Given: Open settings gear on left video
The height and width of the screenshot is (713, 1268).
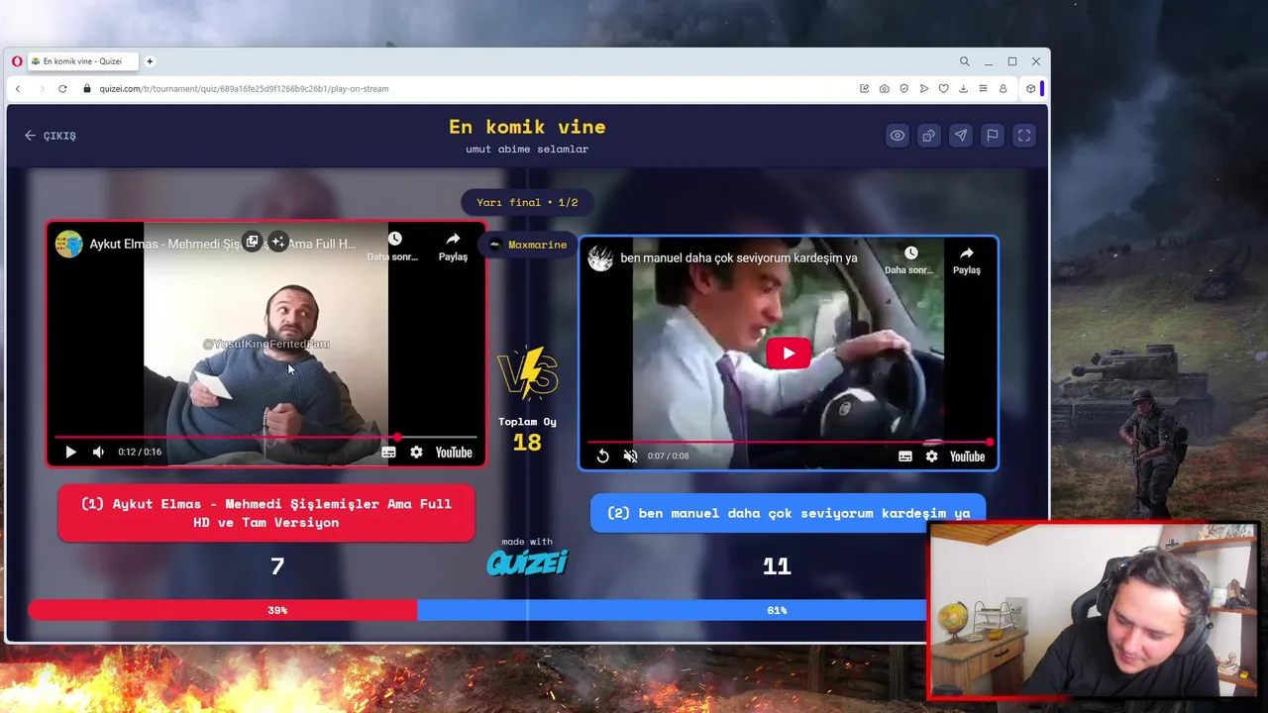Looking at the screenshot, I should [x=416, y=452].
